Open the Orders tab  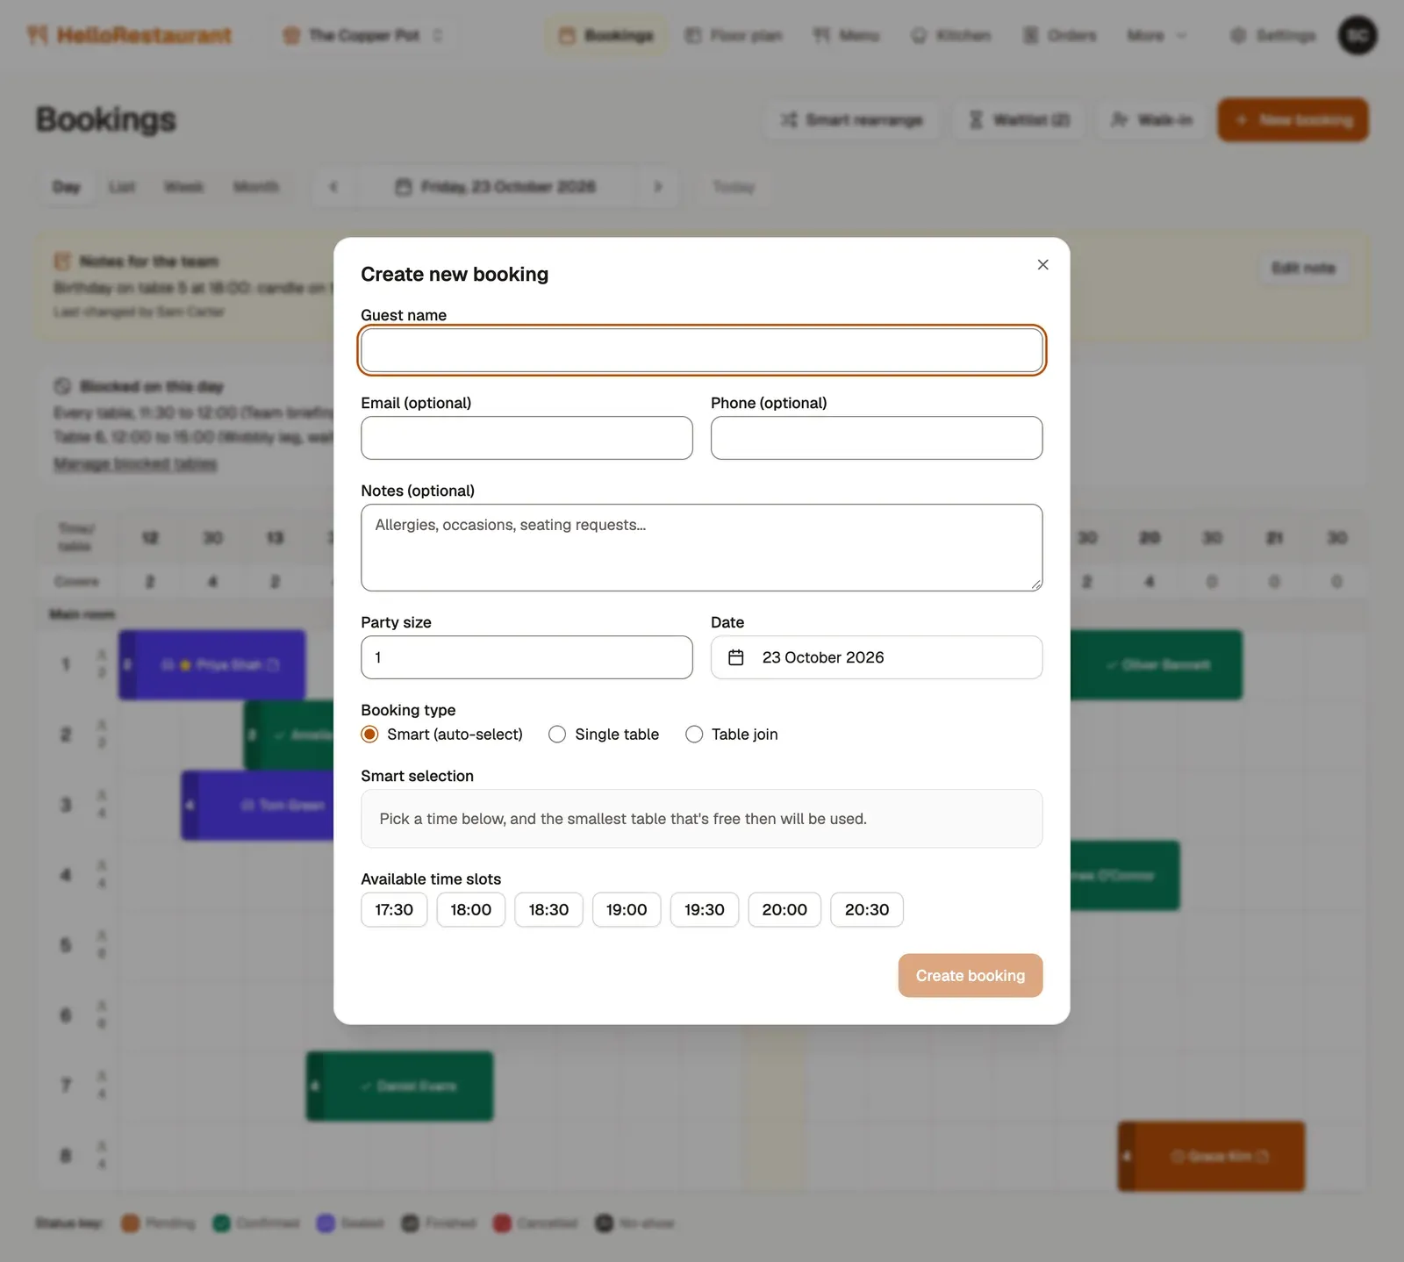pos(1060,35)
